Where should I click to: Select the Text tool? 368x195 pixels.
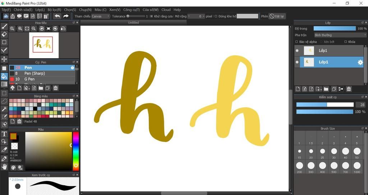(x=4, y=134)
